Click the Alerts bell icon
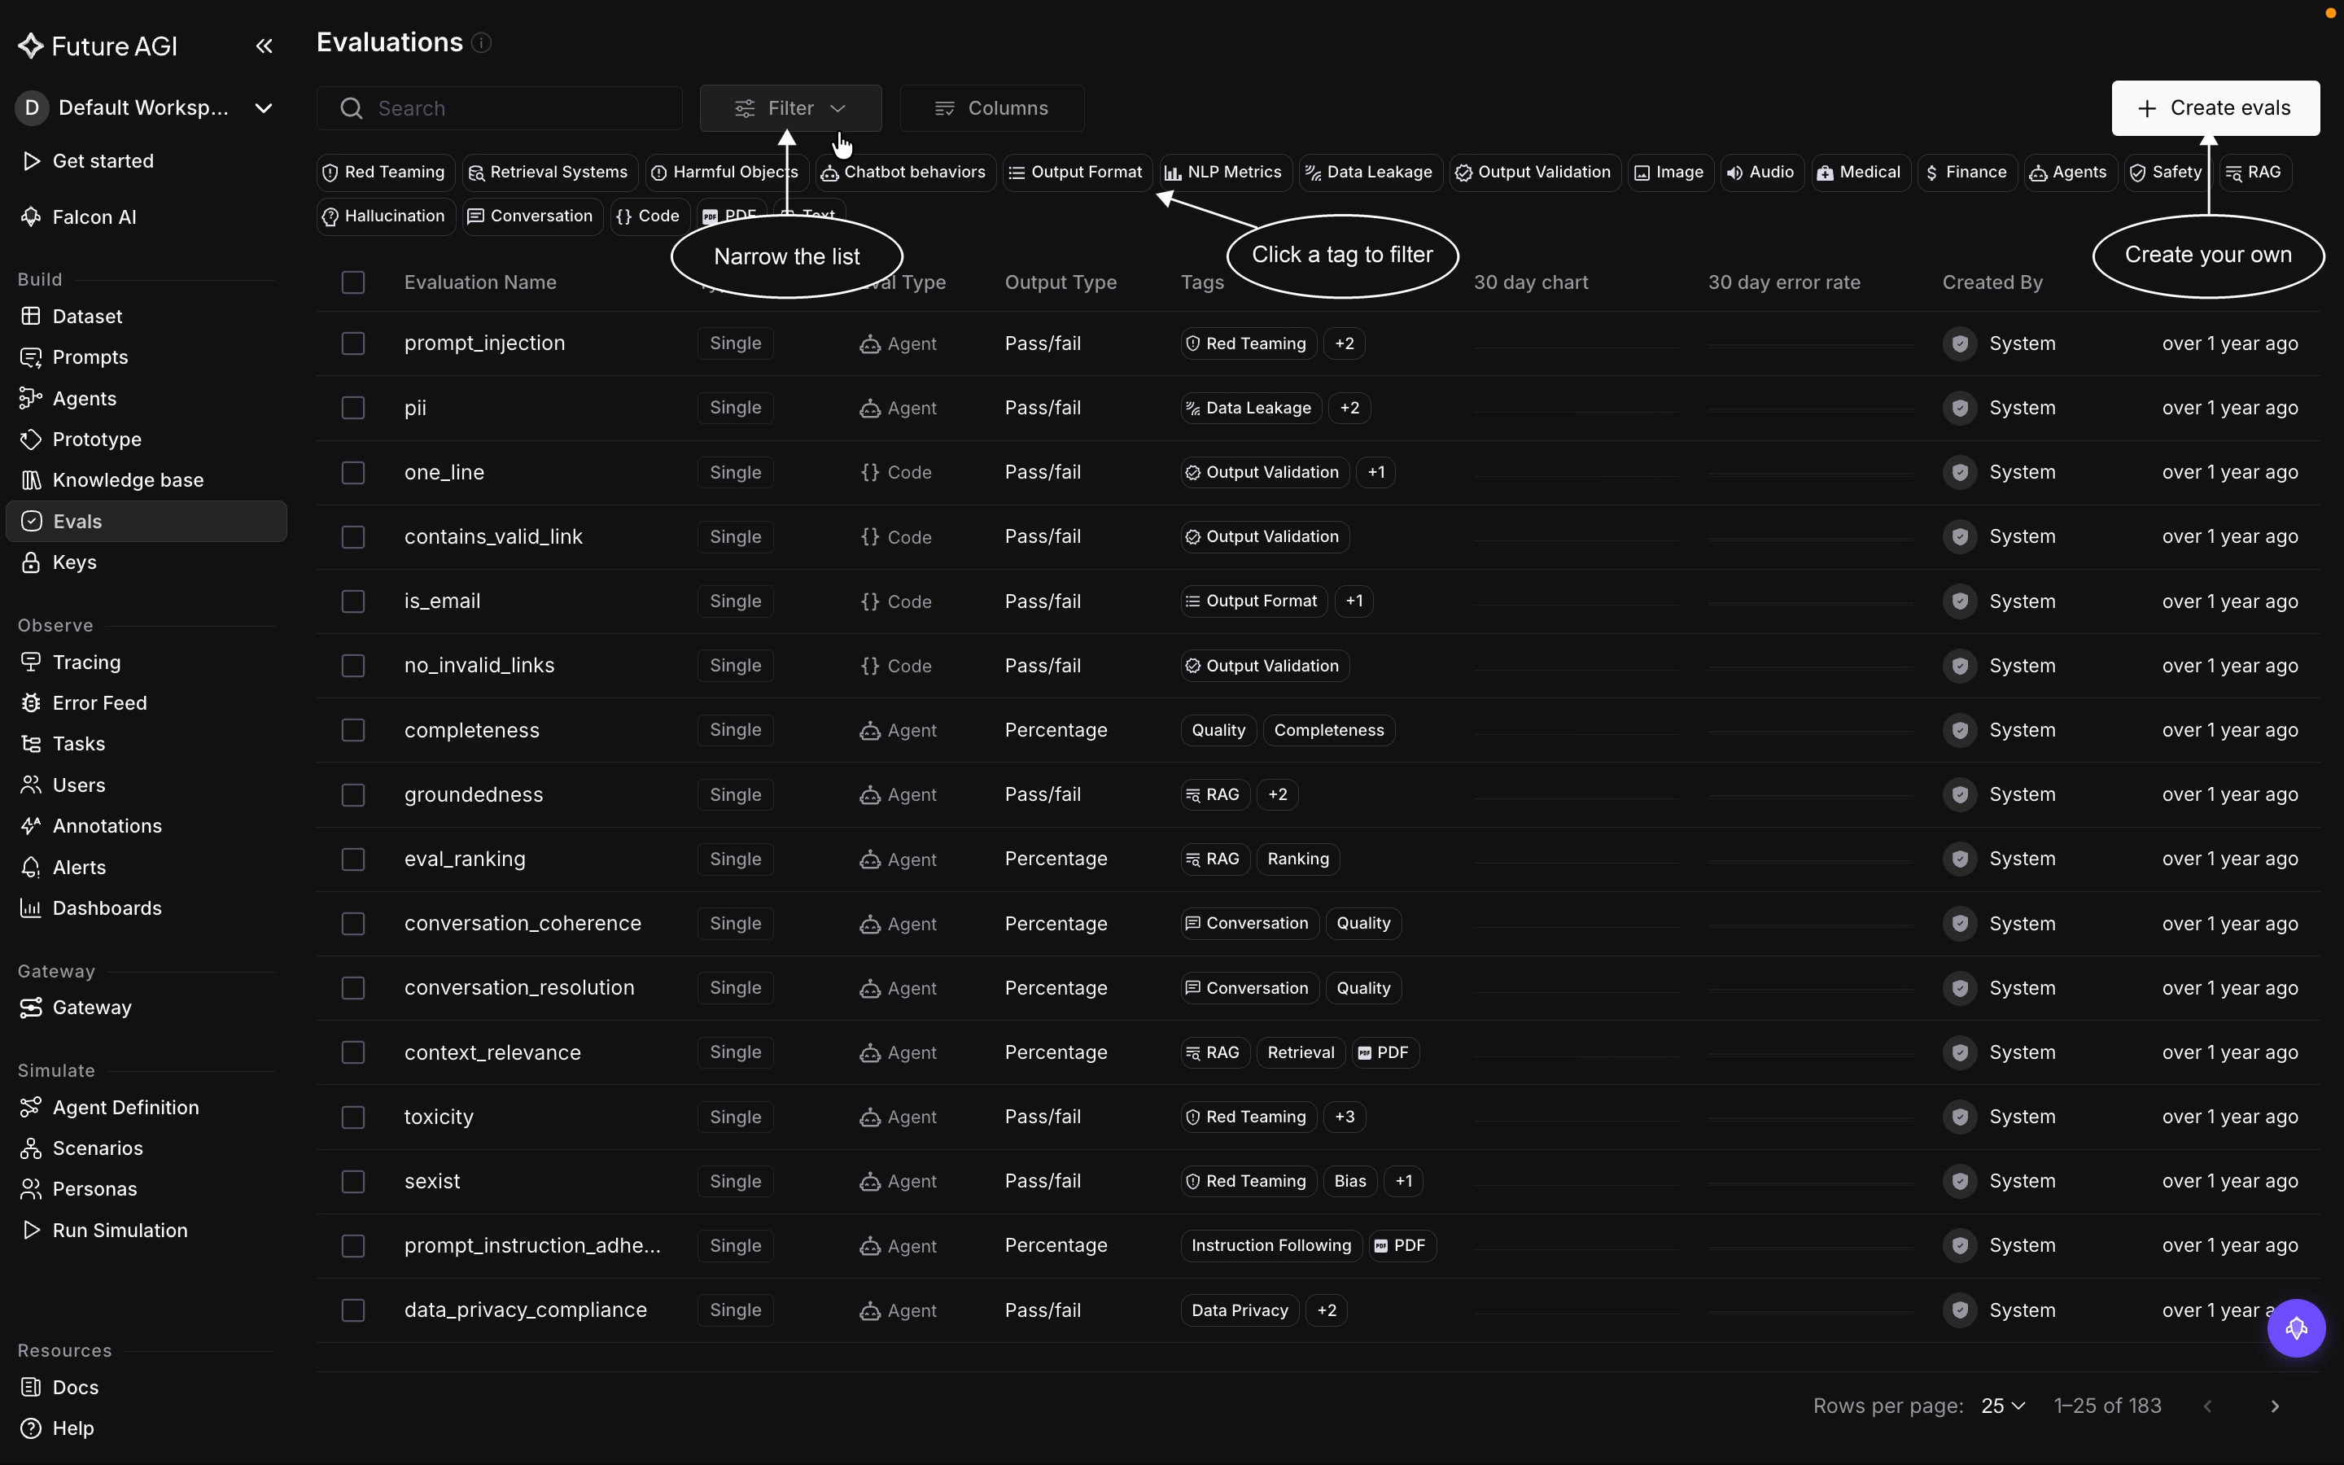 [31, 867]
